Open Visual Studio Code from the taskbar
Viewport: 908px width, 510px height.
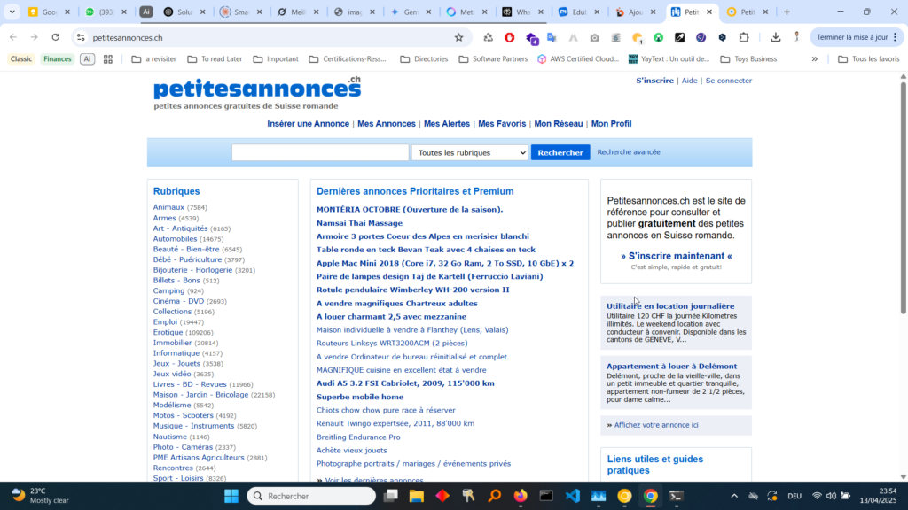tap(573, 496)
